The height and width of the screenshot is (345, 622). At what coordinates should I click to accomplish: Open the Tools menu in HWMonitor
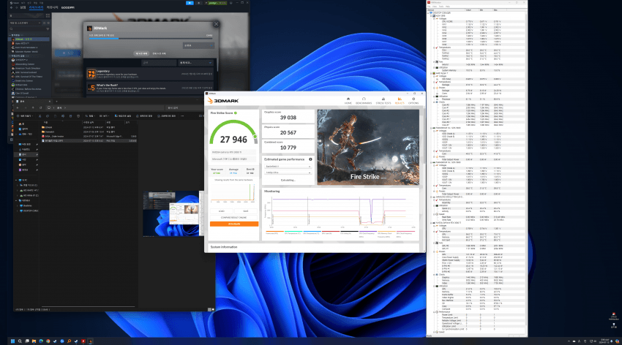click(x=441, y=7)
